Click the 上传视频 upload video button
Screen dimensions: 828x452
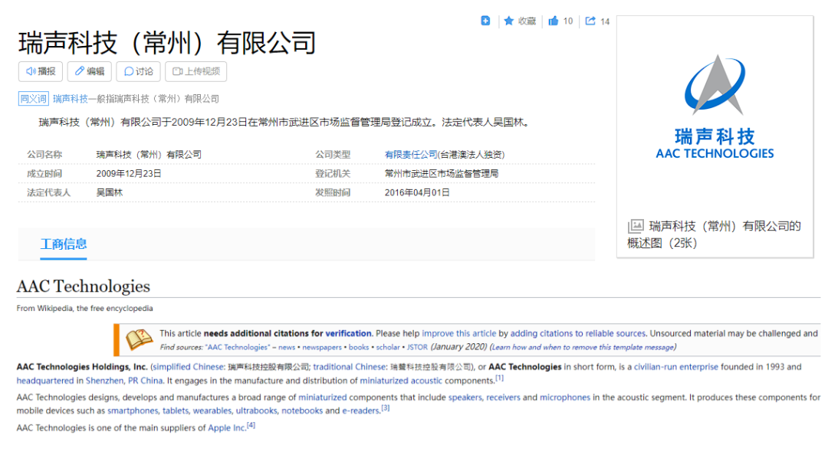tap(195, 71)
